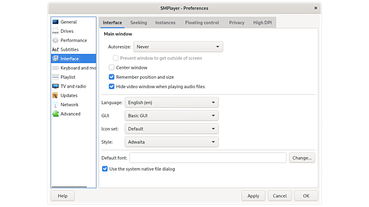
Task: Expand the Icon set dropdown
Action: click(172, 129)
